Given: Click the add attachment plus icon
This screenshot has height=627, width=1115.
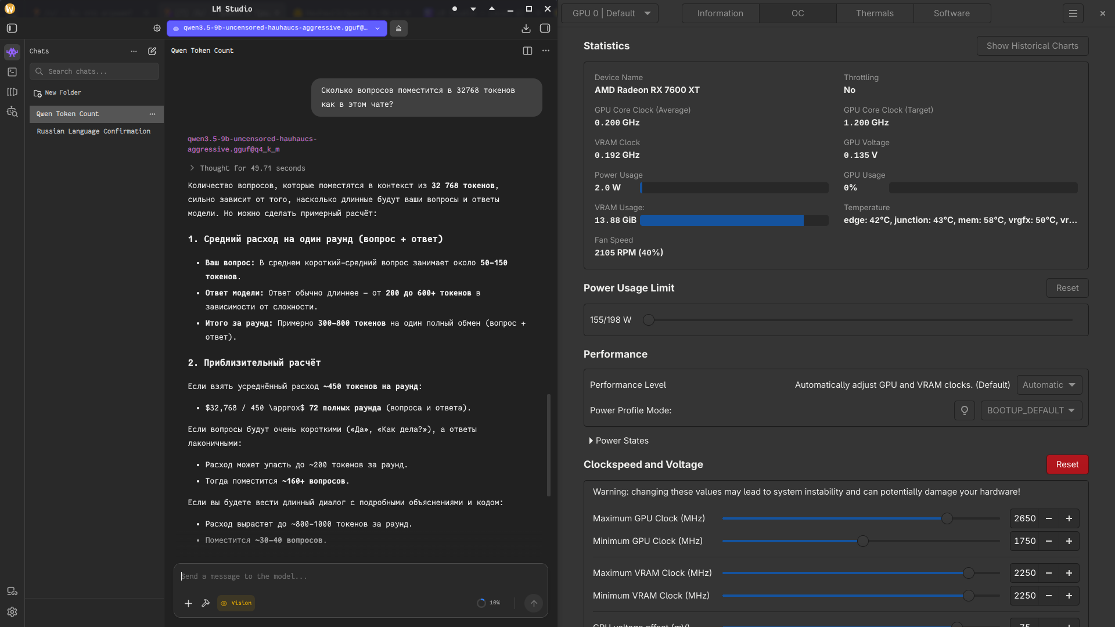Looking at the screenshot, I should (188, 603).
